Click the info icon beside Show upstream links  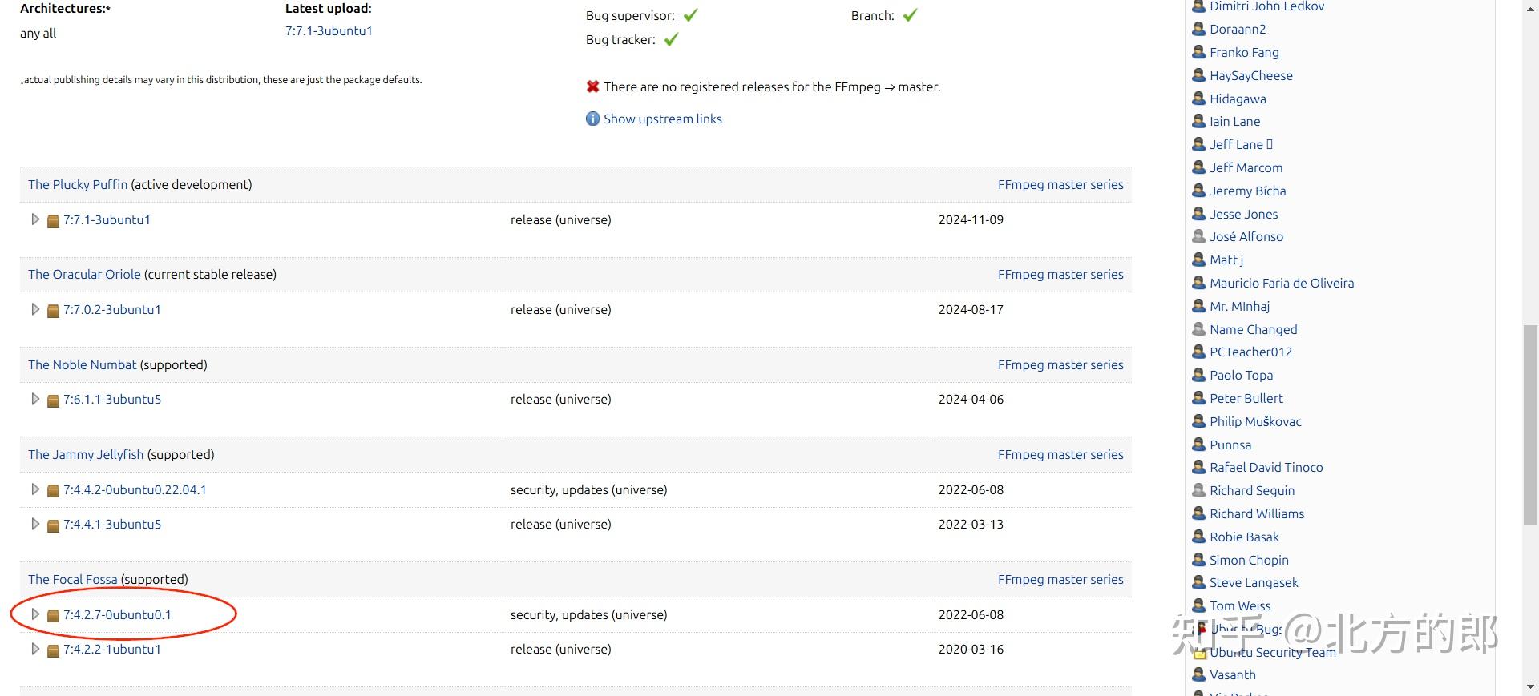pos(592,119)
